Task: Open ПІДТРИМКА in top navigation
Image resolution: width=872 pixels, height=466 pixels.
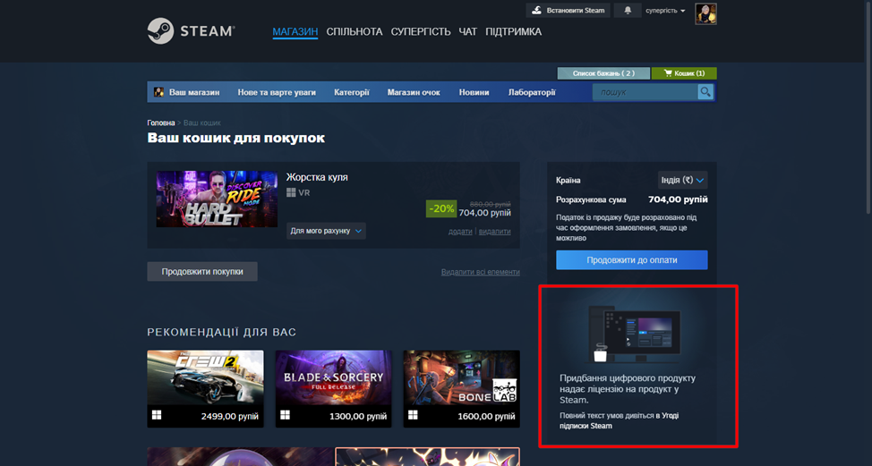Action: click(513, 31)
